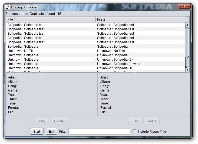Click the scrollbar up arrow
Image resolution: width=198 pixels, height=144 pixels.
tap(187, 25)
